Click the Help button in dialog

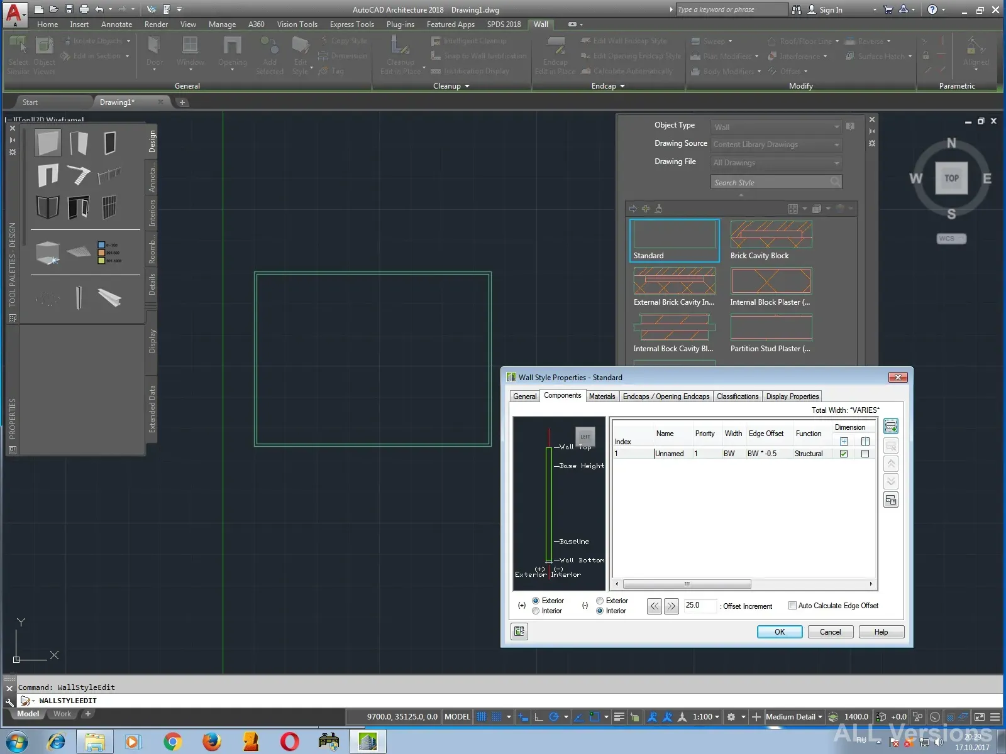(881, 632)
